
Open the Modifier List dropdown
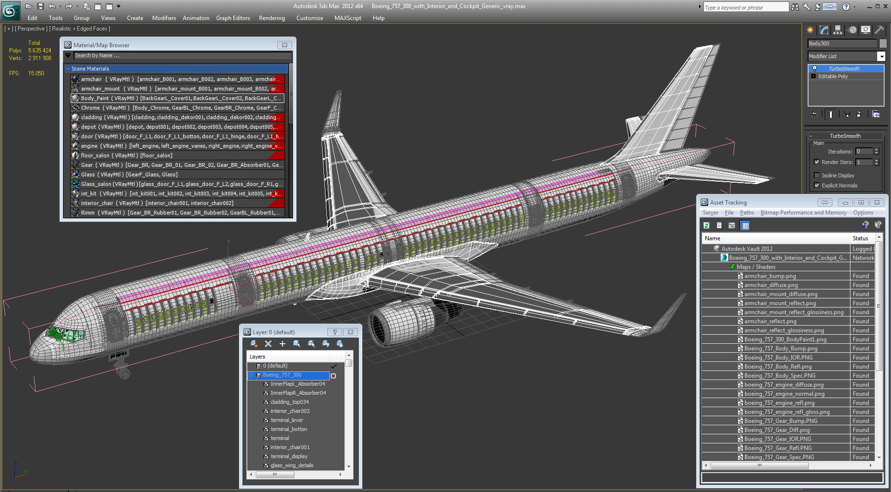click(881, 56)
